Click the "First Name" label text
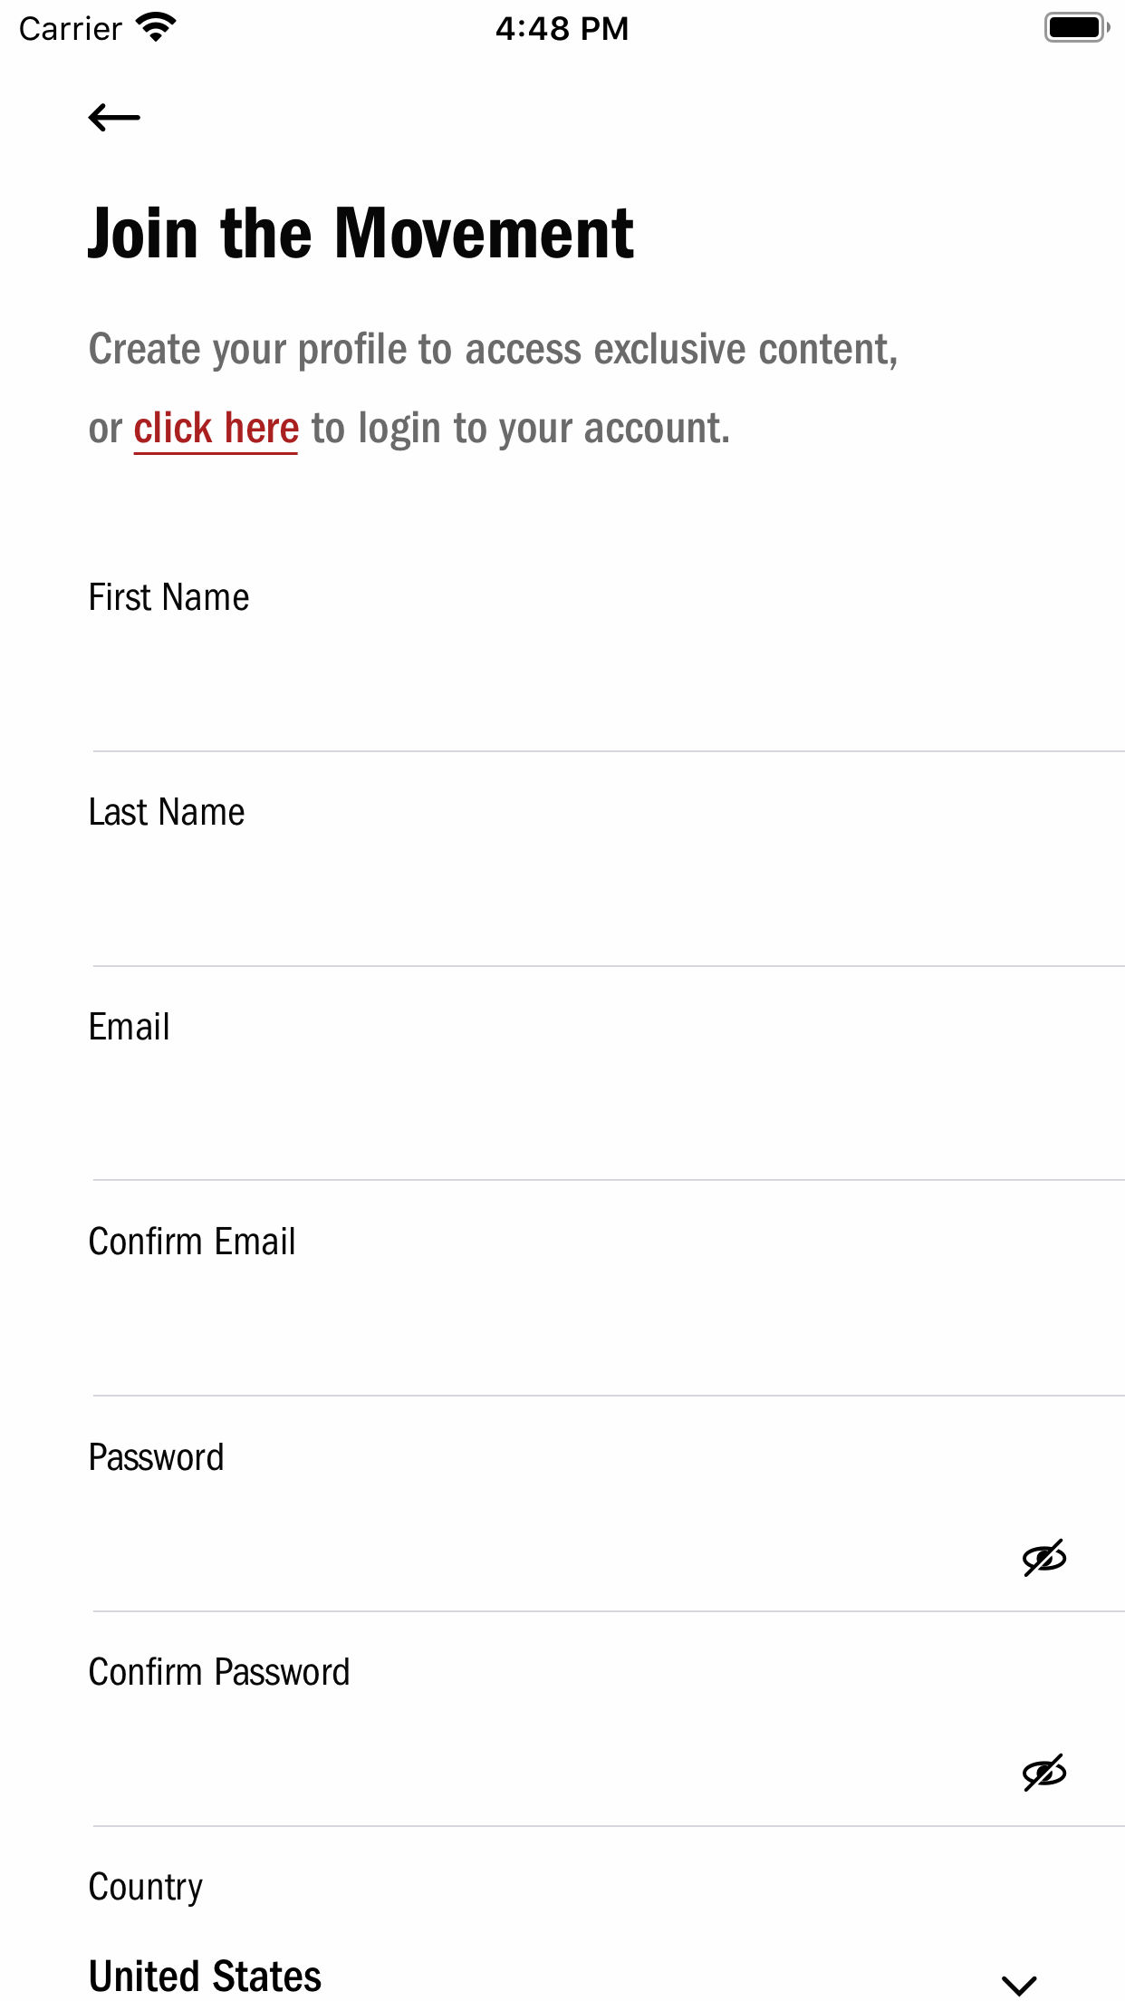This screenshot has height=2001, width=1125. click(169, 598)
